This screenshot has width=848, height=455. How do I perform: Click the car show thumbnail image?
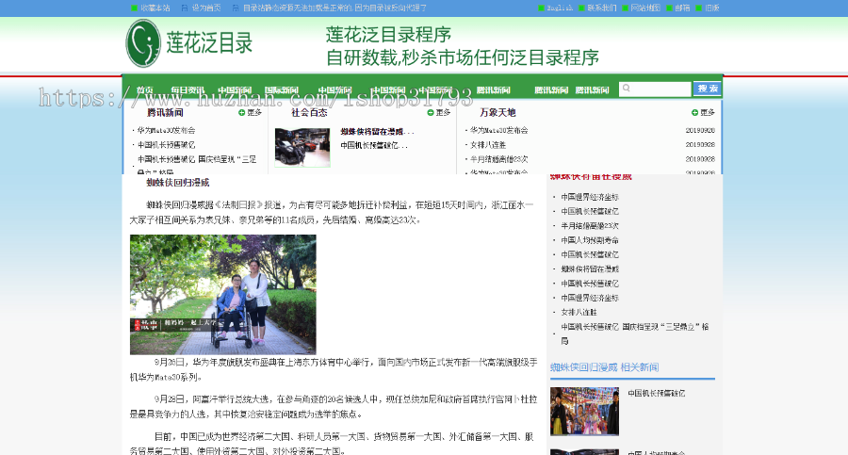[x=302, y=147]
